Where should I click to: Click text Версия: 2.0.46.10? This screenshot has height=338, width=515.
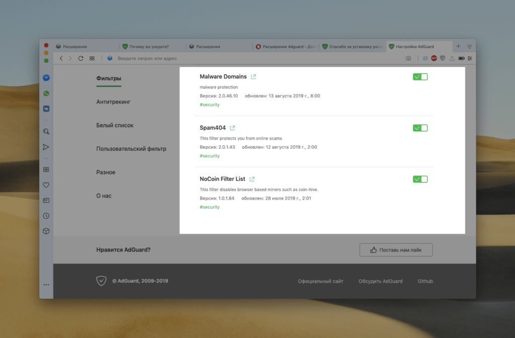tap(219, 96)
